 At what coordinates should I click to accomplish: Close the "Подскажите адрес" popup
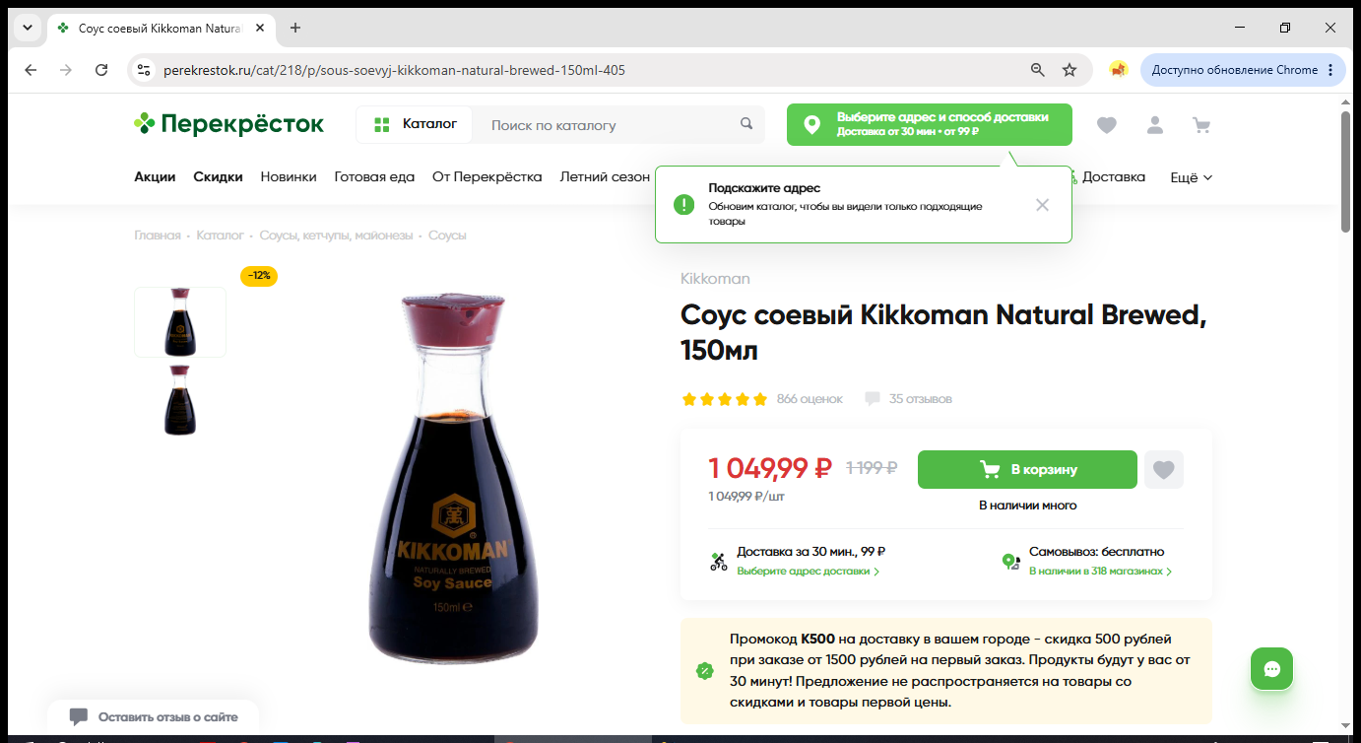pyautogui.click(x=1042, y=205)
